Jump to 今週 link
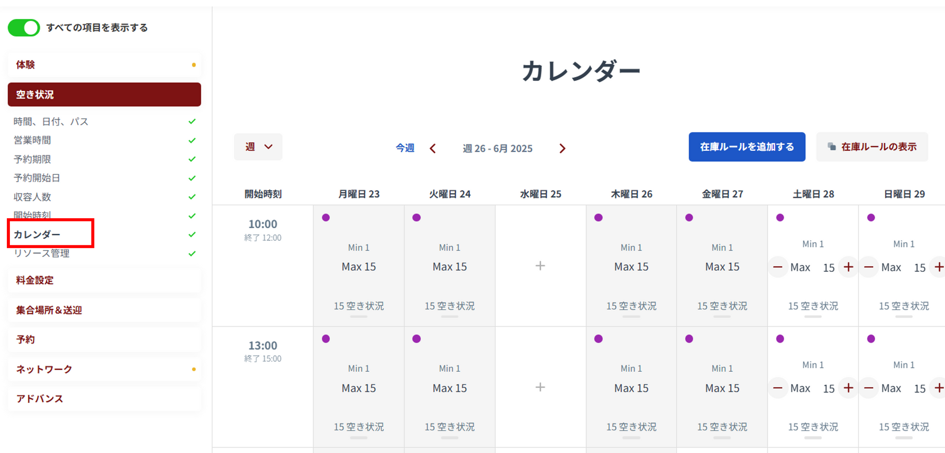 pos(405,148)
